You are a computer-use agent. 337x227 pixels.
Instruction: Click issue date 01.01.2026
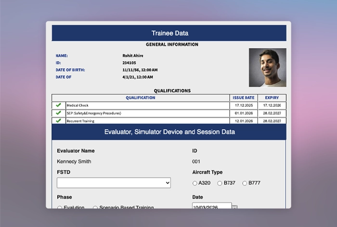[244, 113]
